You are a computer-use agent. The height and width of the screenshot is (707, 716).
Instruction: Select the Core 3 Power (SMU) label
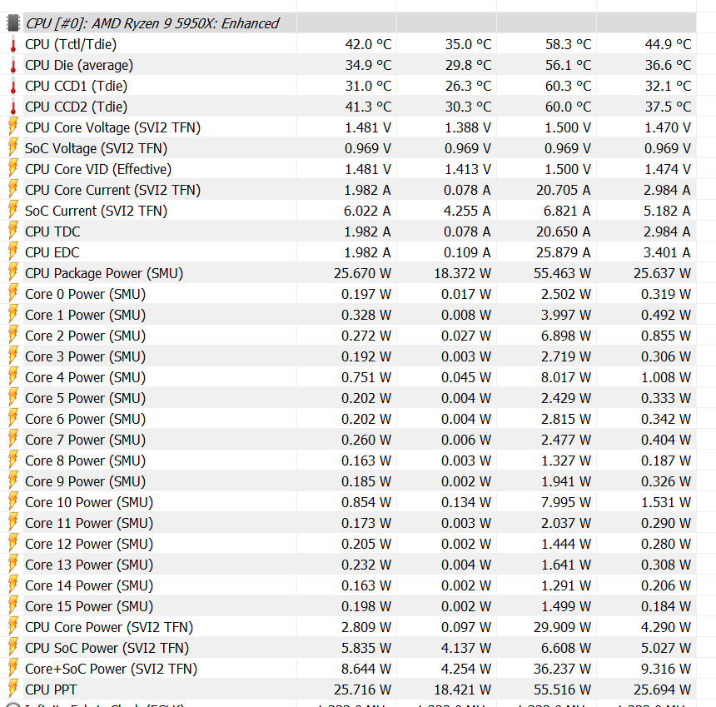coord(86,356)
